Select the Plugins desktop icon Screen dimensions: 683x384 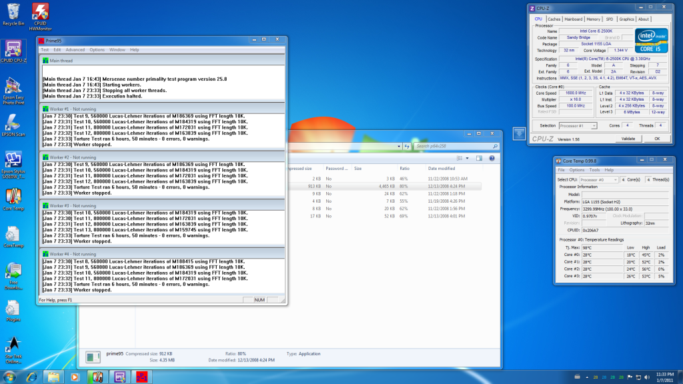13,311
